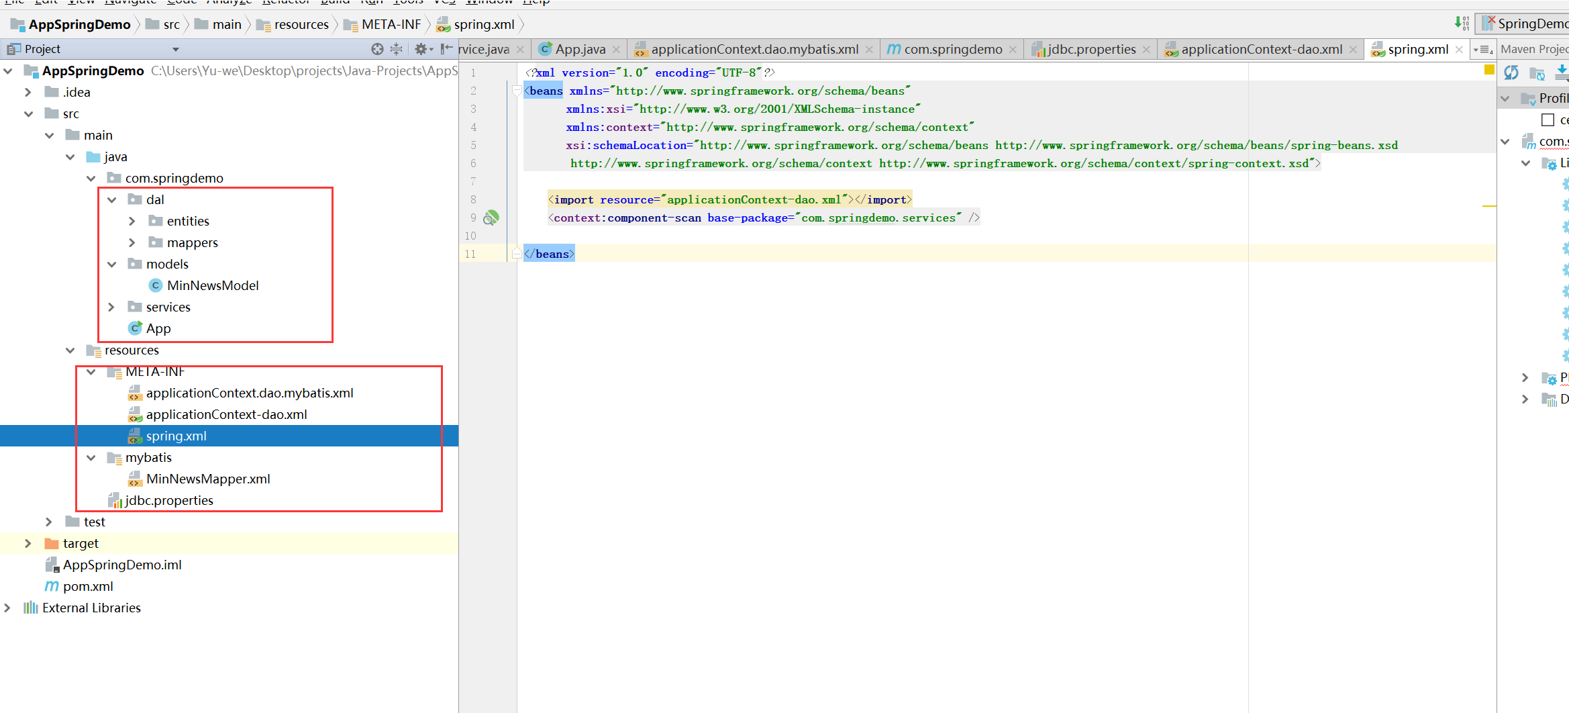1569x713 pixels.
Task: Click the Collapse All icon in Project panel
Action: [x=397, y=49]
